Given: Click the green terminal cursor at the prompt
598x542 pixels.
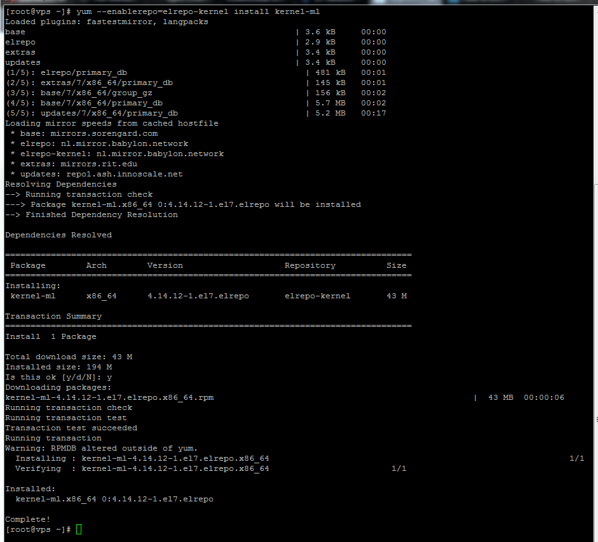Looking at the screenshot, I should pos(79,529).
